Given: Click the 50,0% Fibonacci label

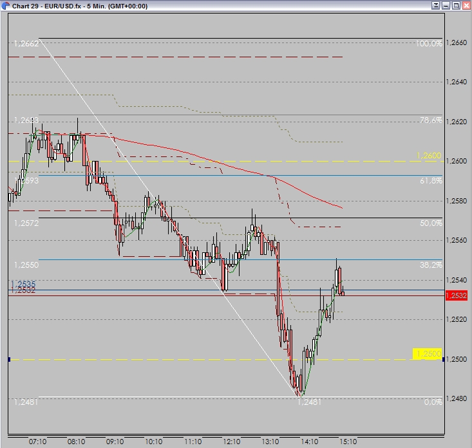Looking at the screenshot, I should tap(431, 223).
